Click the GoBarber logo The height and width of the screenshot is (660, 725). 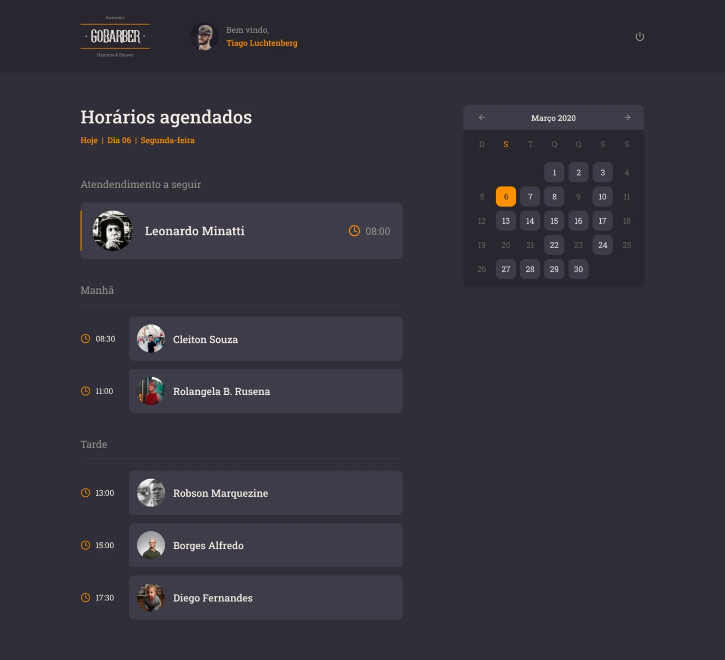(x=115, y=36)
